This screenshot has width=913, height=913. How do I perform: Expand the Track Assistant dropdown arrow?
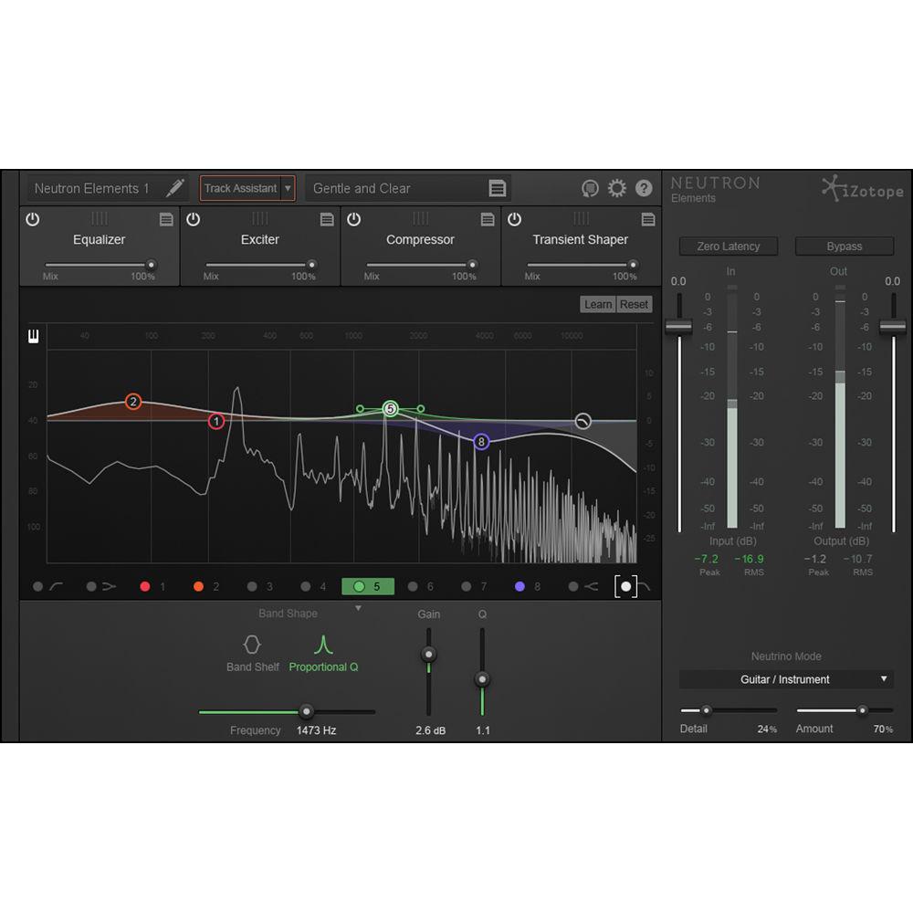click(x=289, y=188)
